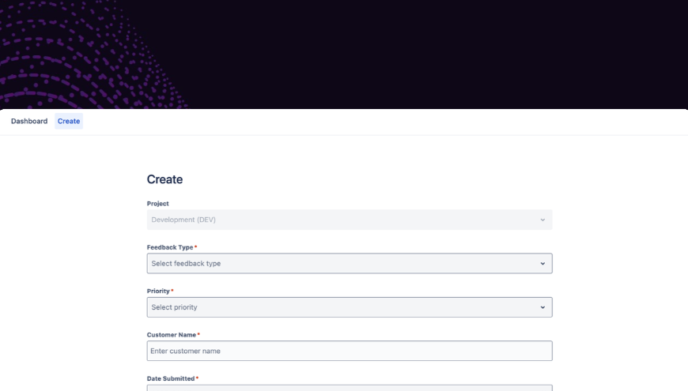Click the Date Submitted label
The height and width of the screenshot is (391, 688).
171,378
